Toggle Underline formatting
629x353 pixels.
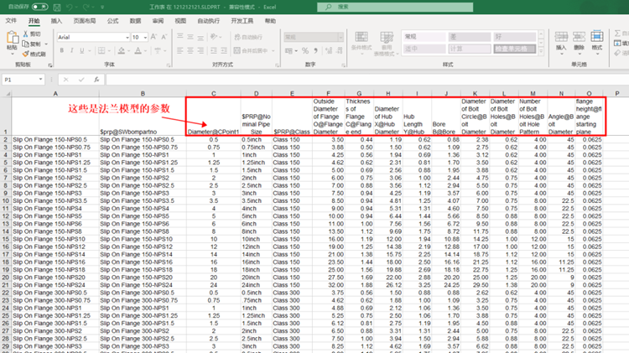tap(82, 50)
